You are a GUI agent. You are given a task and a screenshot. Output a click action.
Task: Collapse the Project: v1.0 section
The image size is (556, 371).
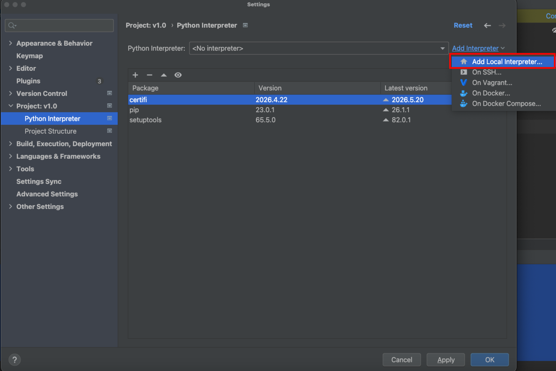coord(10,106)
